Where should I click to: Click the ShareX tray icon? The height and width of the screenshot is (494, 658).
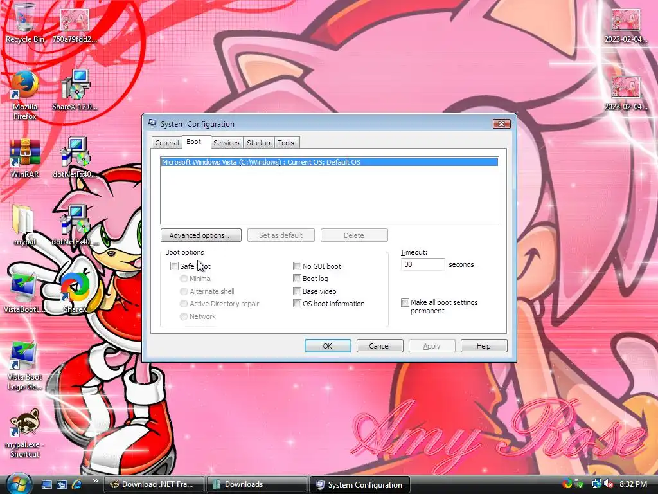tap(567, 484)
